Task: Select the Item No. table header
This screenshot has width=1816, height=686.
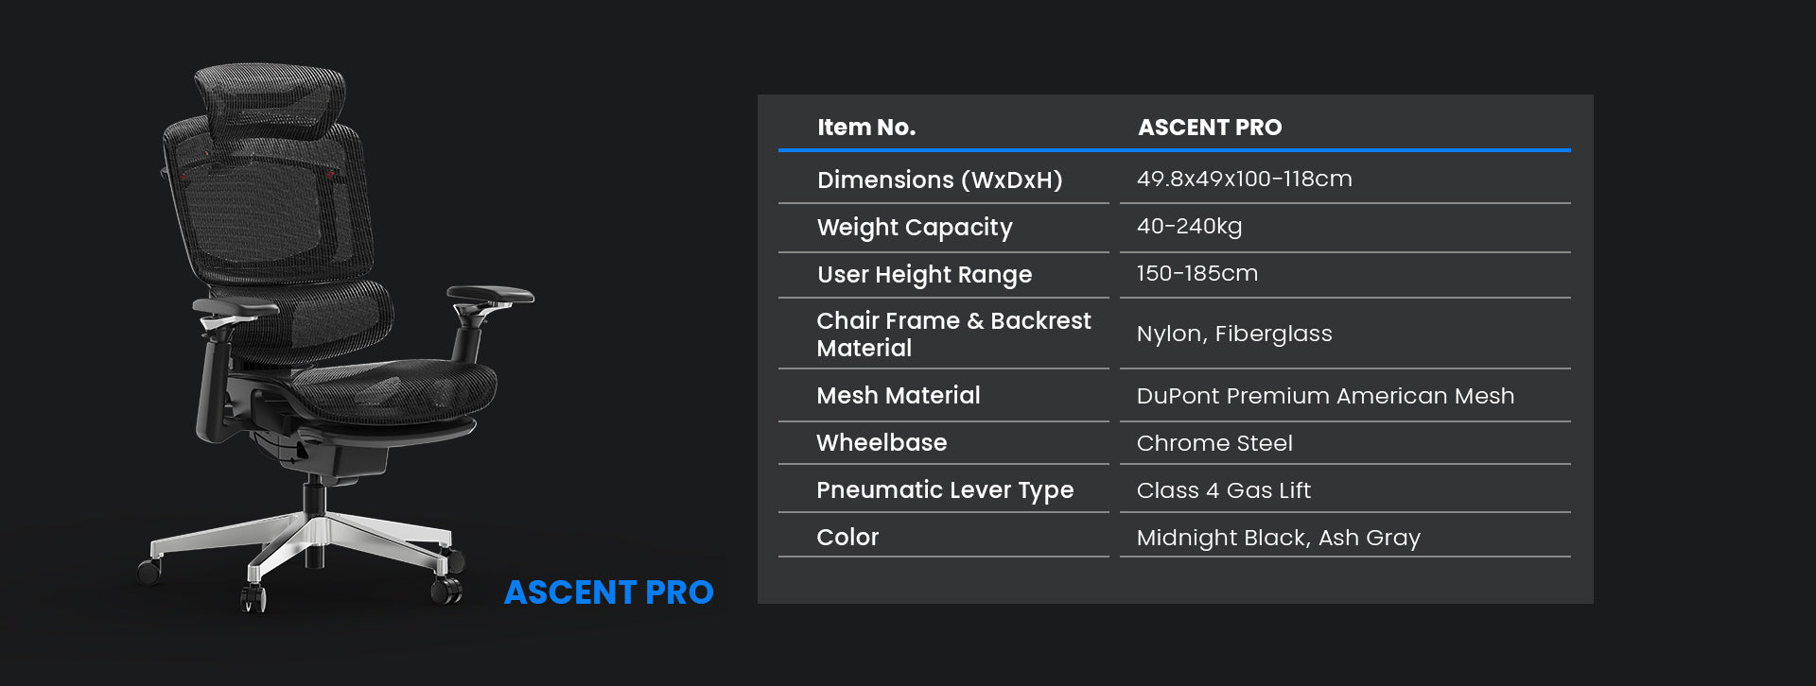Action: [866, 128]
